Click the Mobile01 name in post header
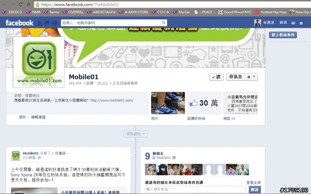Screen dimensions: 311x194 click(31, 153)
